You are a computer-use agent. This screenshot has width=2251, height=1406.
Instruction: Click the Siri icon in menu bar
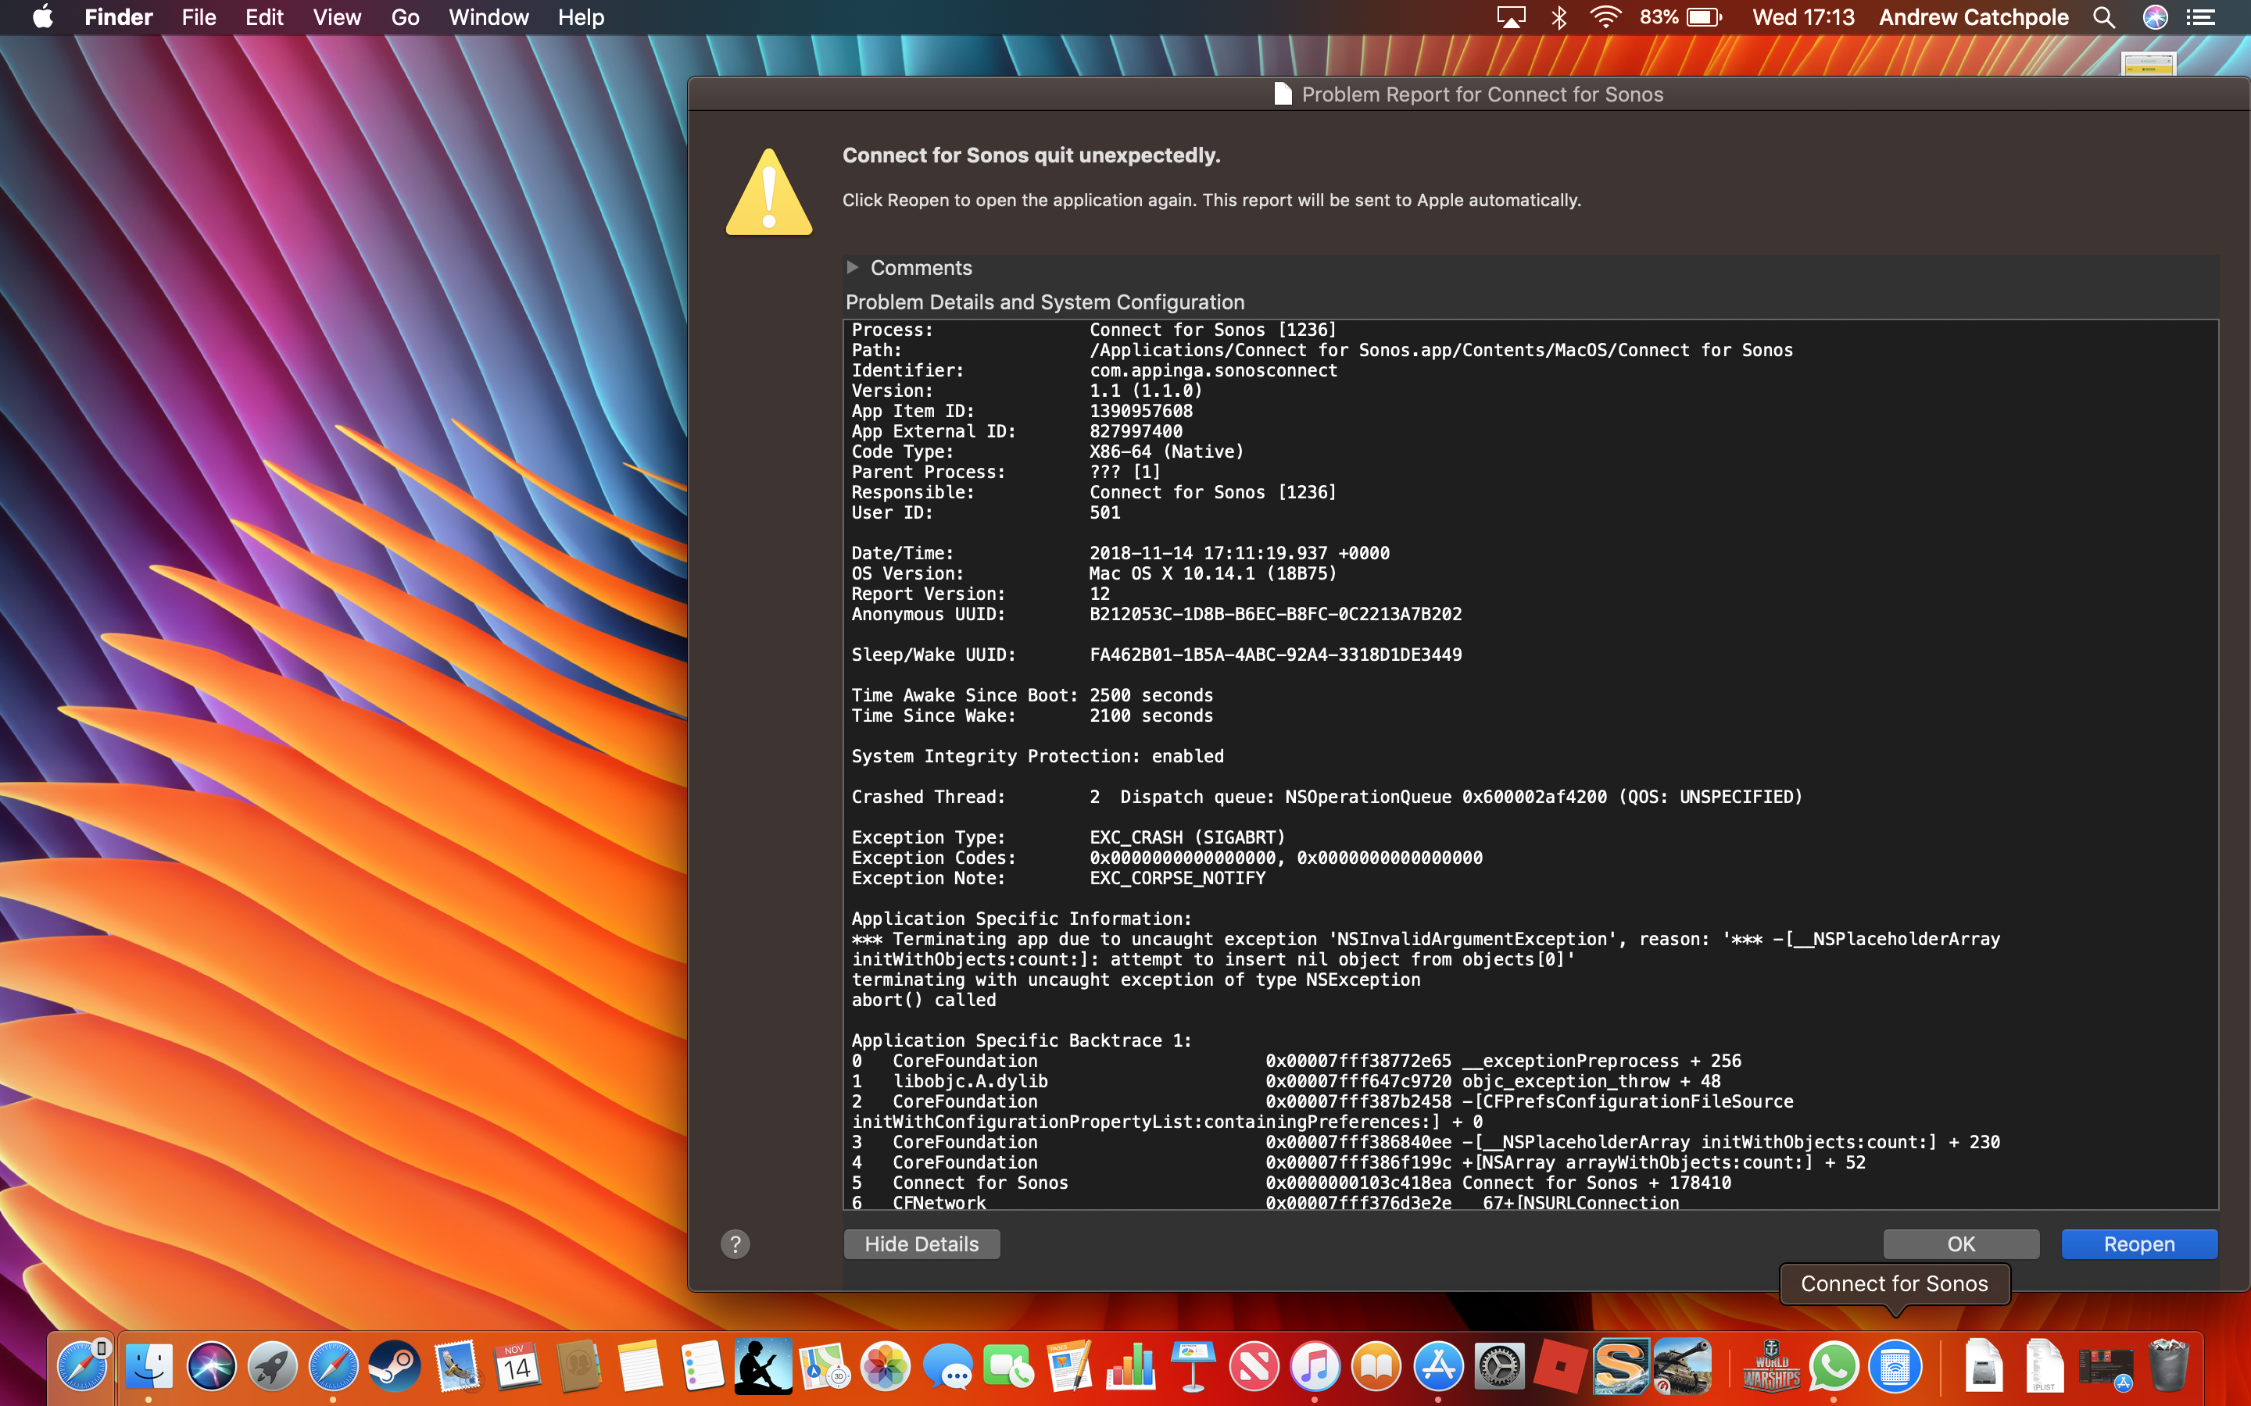2154,16
